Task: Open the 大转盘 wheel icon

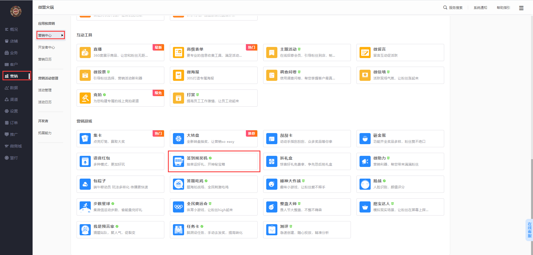Action: pyautogui.click(x=178, y=139)
